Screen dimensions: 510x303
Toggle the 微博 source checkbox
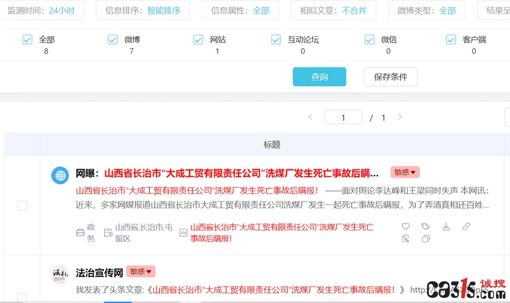pos(113,40)
